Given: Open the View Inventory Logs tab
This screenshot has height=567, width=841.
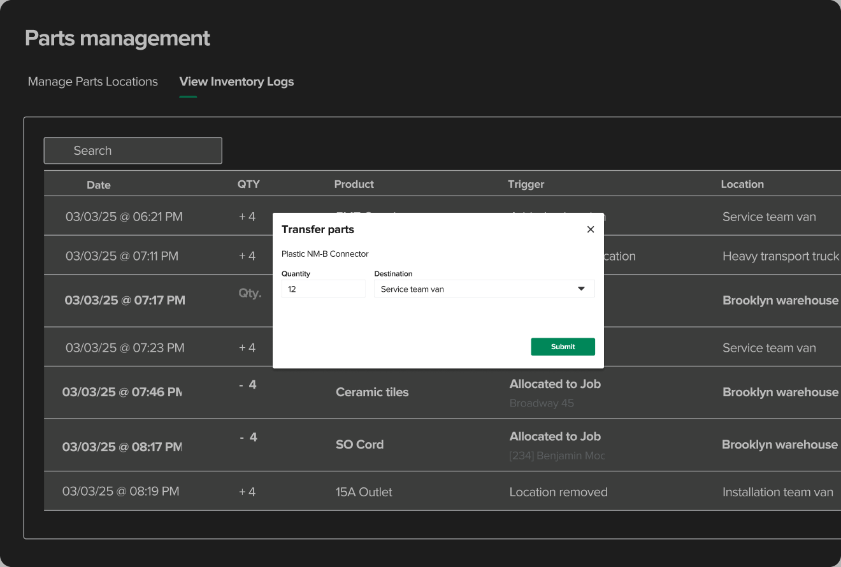Looking at the screenshot, I should point(236,82).
